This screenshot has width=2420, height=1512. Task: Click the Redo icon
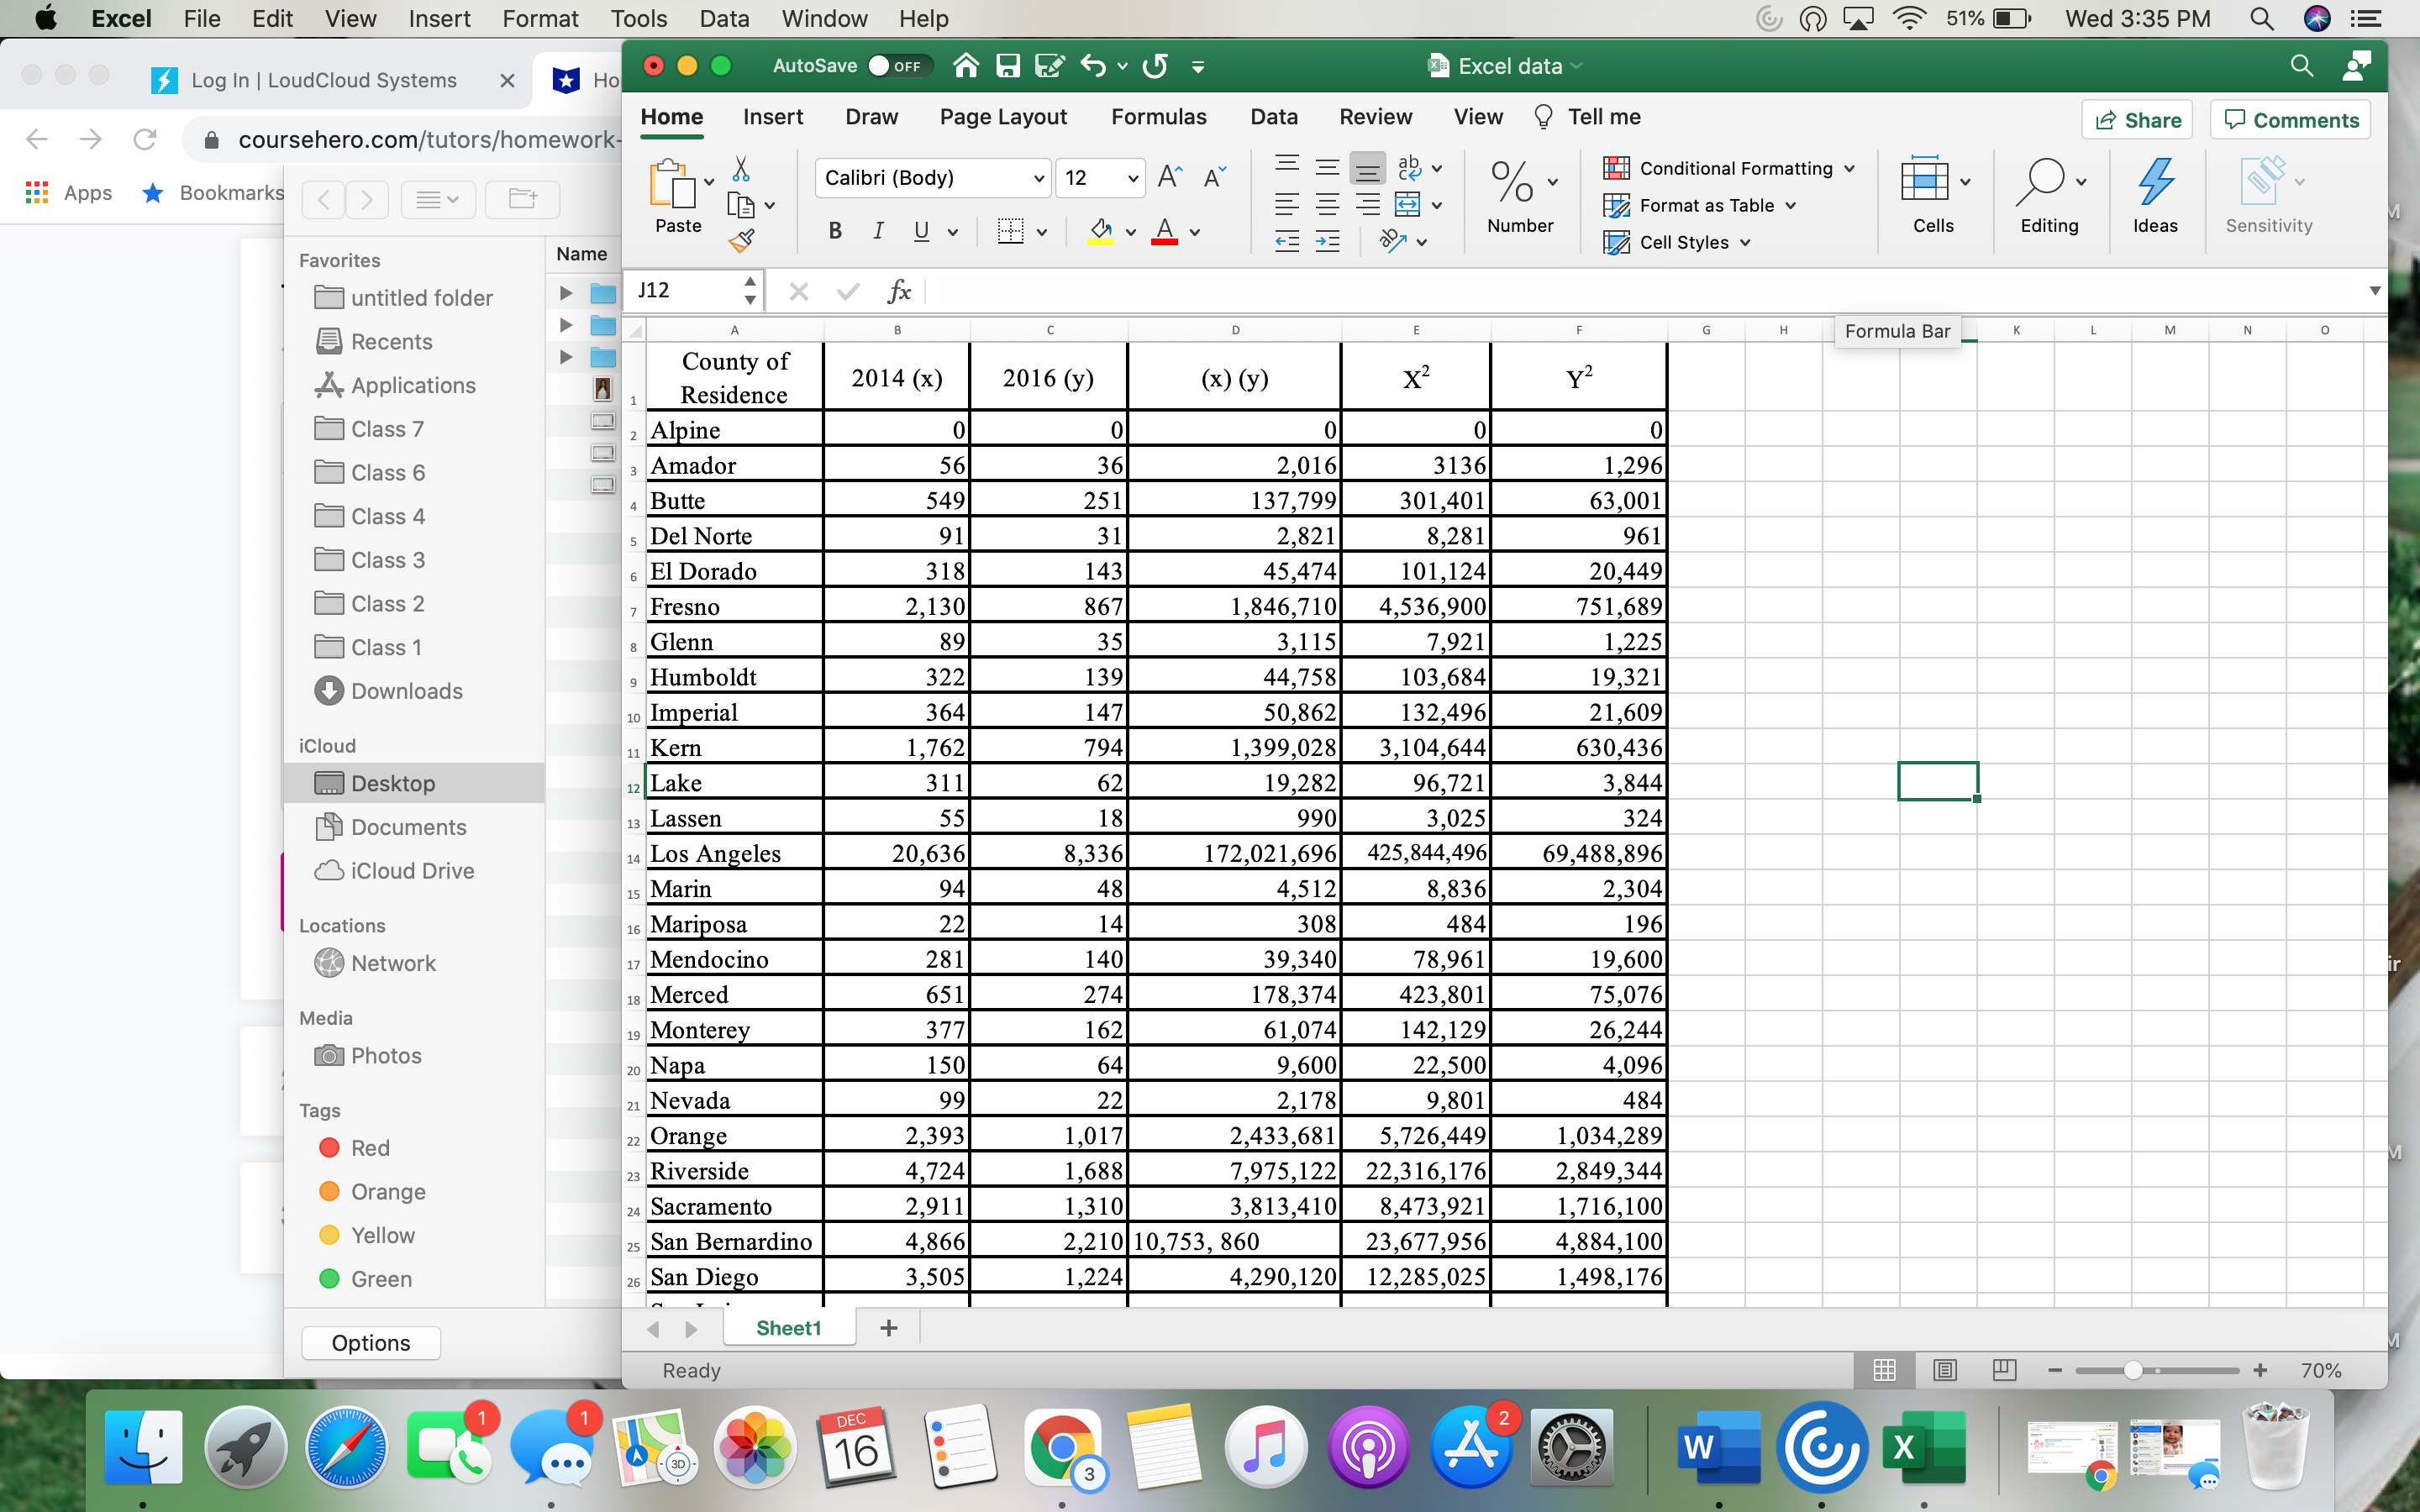[x=1155, y=66]
